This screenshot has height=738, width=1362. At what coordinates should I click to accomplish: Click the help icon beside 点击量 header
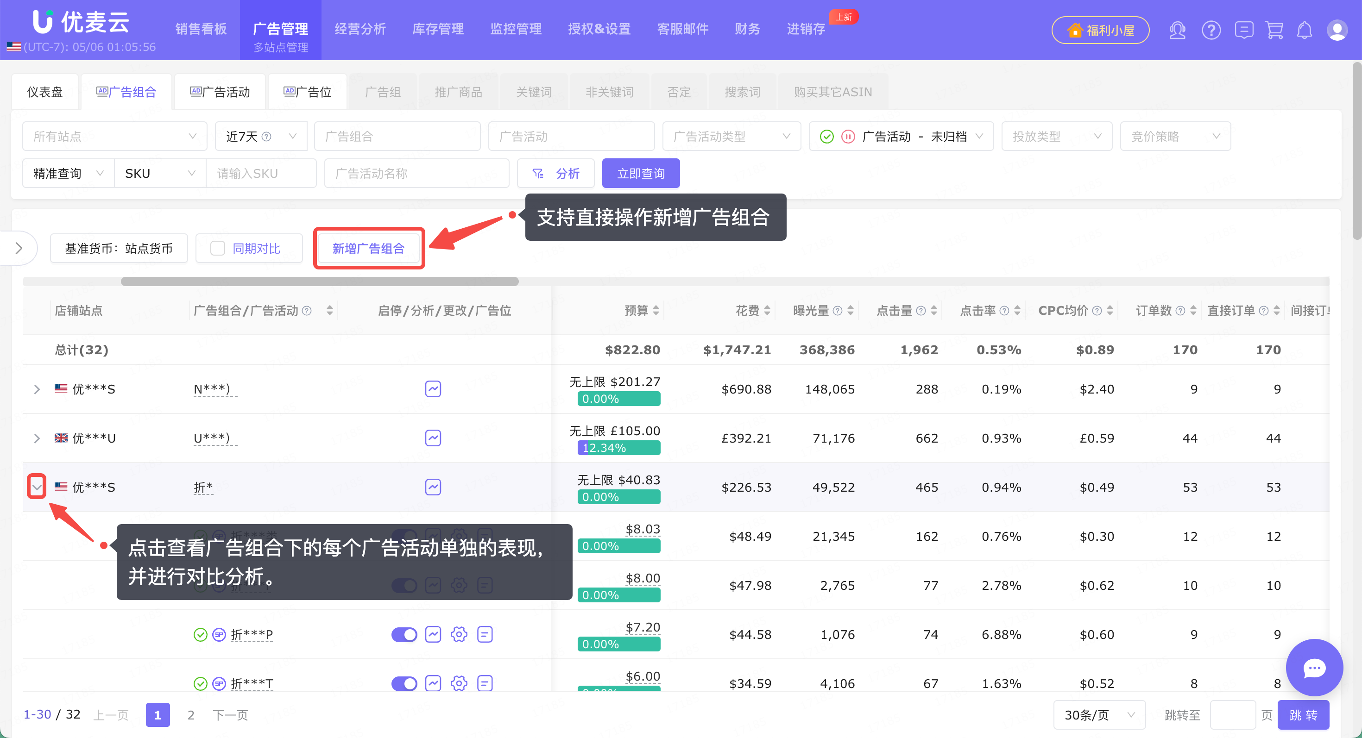coord(921,311)
